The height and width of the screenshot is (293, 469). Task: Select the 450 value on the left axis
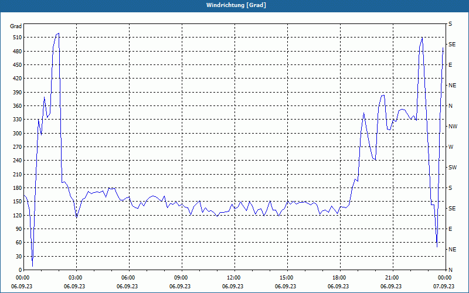(x=16, y=65)
